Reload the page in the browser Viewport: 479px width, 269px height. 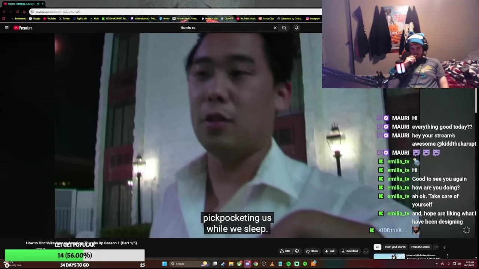(x=17, y=12)
